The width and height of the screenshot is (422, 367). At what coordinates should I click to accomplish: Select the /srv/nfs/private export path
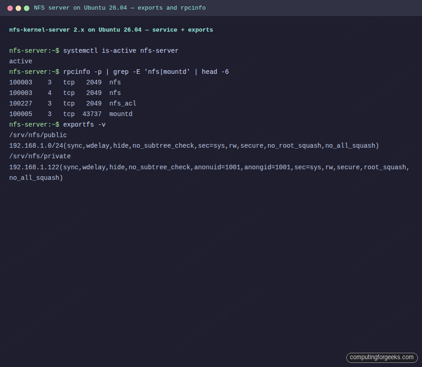(40, 156)
